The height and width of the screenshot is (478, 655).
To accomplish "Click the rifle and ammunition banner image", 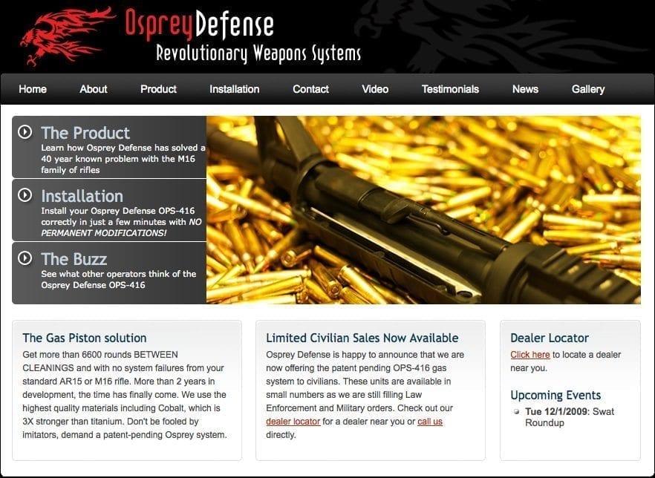I will point(423,209).
